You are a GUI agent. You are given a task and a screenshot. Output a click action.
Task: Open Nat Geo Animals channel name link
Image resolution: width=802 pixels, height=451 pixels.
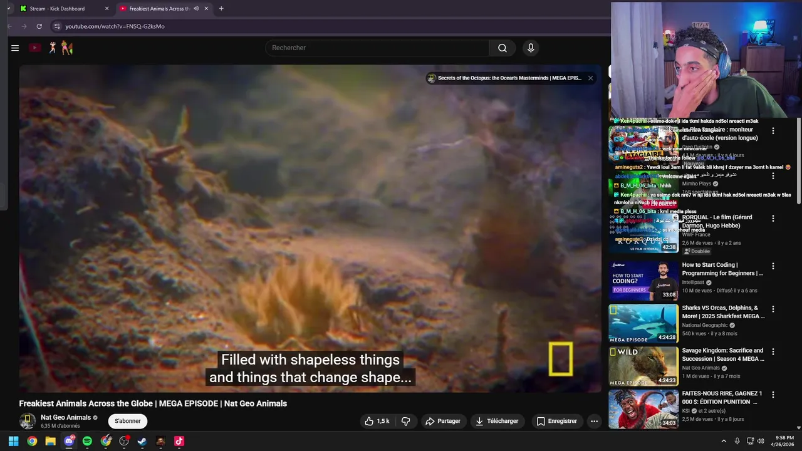tap(66, 417)
